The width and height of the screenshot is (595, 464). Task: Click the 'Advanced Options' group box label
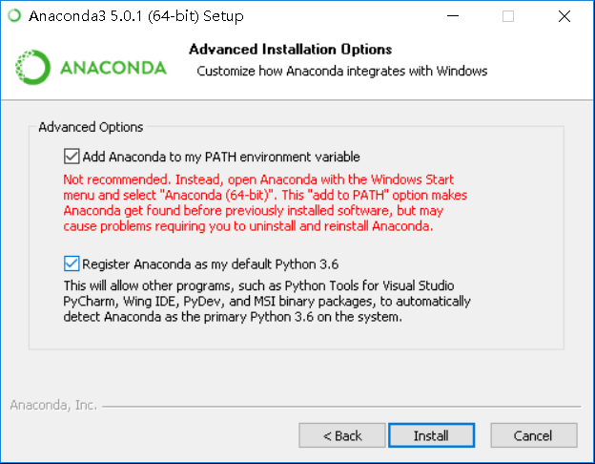(91, 127)
